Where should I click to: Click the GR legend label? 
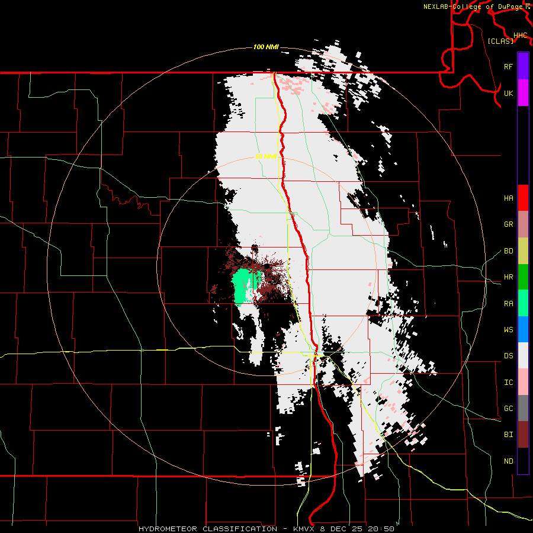[x=509, y=224]
